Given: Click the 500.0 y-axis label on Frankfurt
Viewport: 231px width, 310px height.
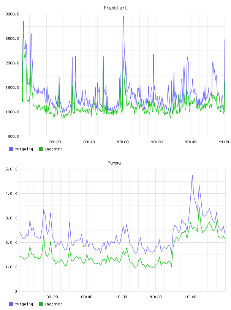Looking at the screenshot, I should (13, 136).
